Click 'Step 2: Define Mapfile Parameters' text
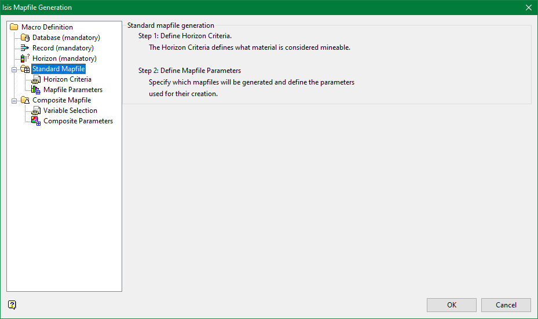Screen dimensions: 538x319 pyautogui.click(x=189, y=71)
